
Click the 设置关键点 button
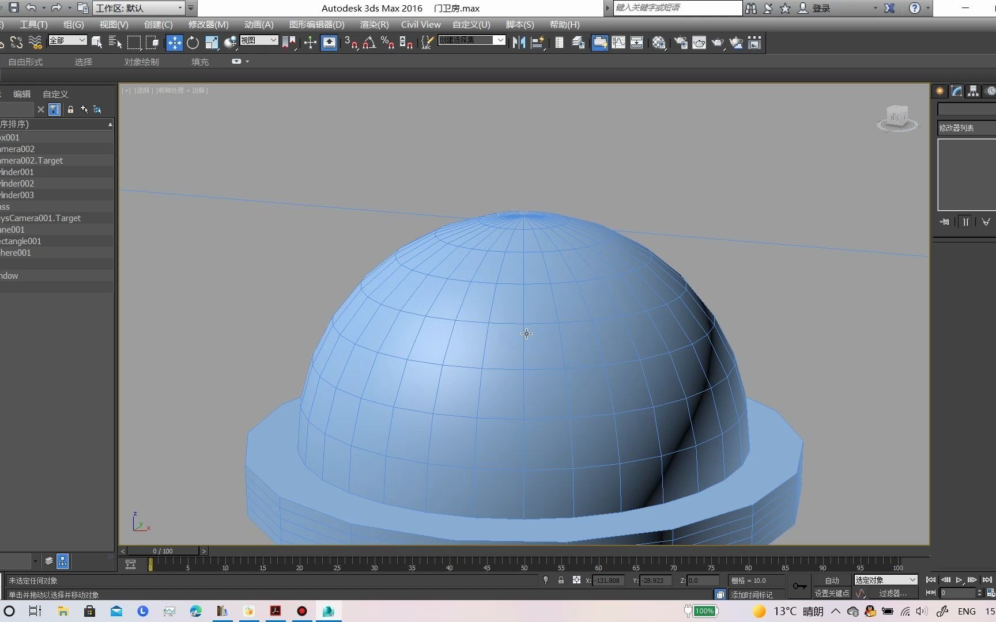tap(832, 593)
